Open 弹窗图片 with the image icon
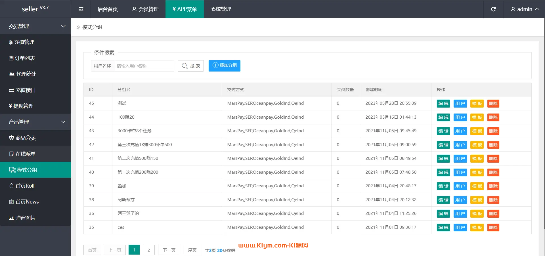 (22, 218)
